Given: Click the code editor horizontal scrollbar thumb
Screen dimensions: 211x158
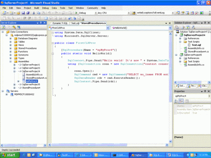Looking at the screenshot, I should [x=89, y=145].
